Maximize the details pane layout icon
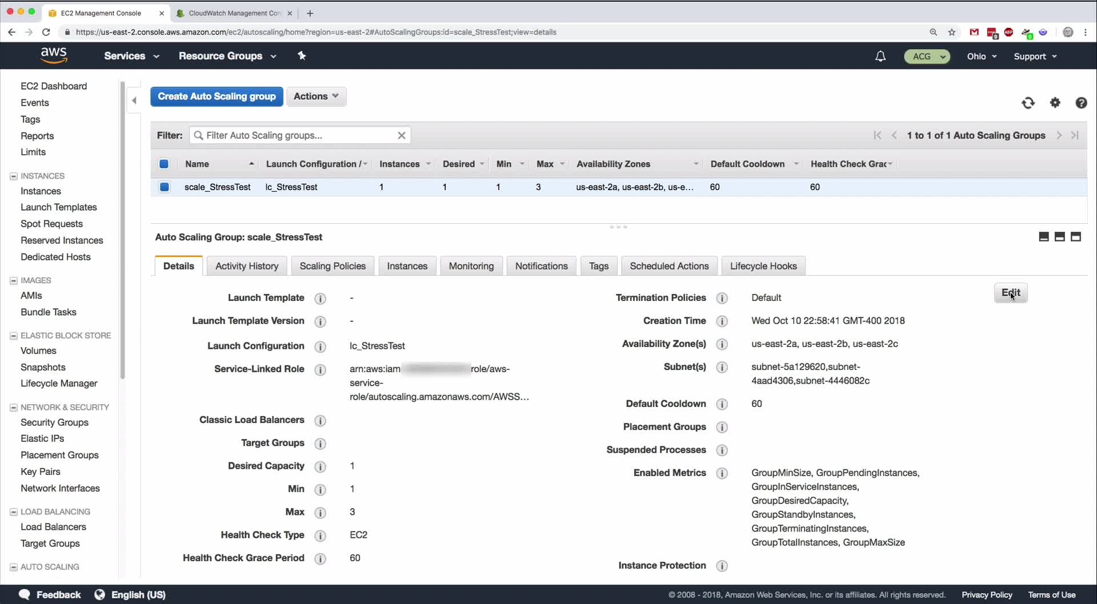 coord(1076,237)
